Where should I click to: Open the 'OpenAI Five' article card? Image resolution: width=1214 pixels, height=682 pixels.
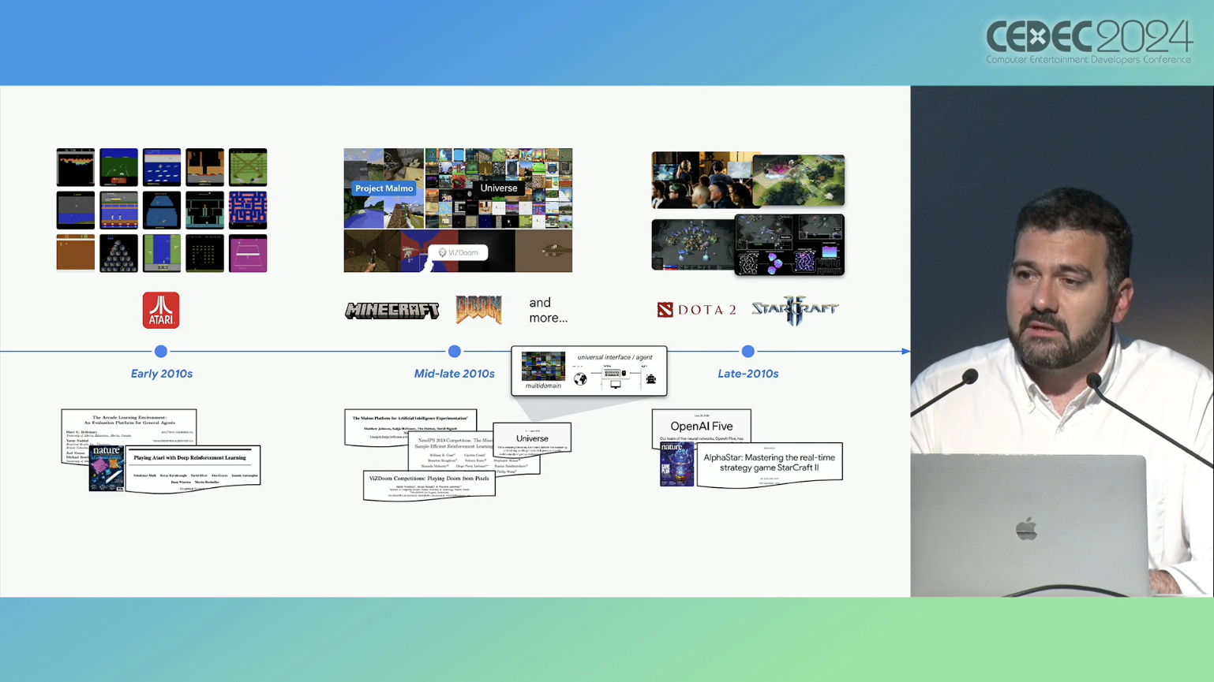pyautogui.click(x=702, y=427)
